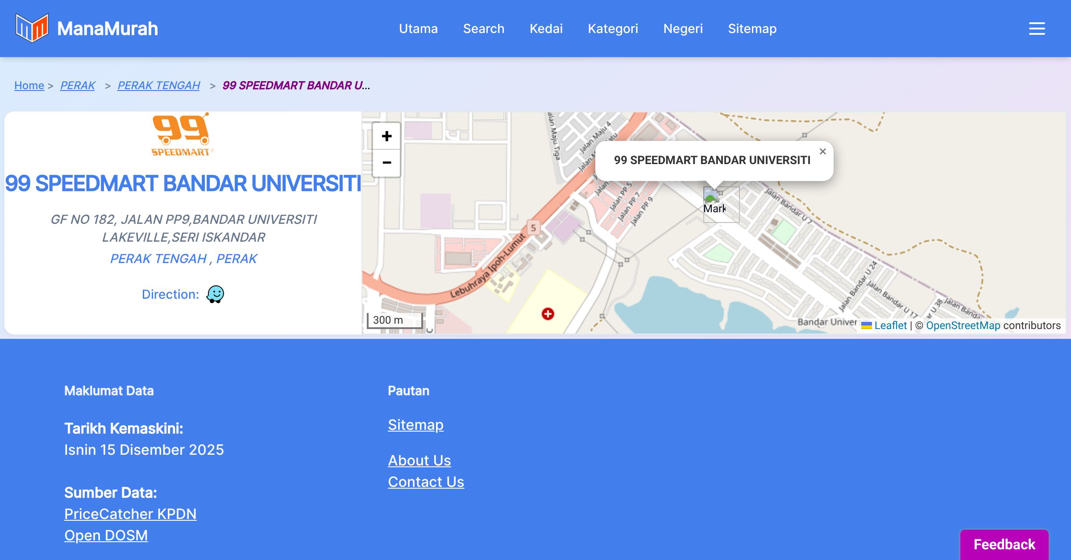Open the Negeri nav item
The width and height of the screenshot is (1071, 560).
coord(683,29)
